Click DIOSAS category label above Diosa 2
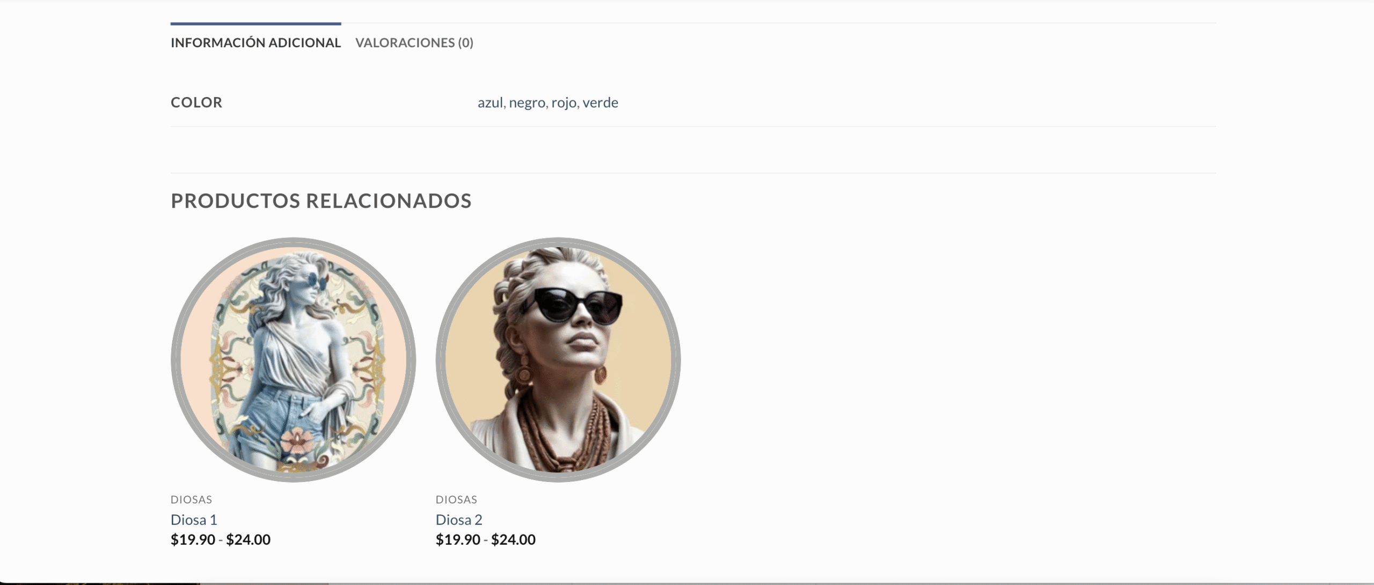1374x585 pixels. point(456,499)
